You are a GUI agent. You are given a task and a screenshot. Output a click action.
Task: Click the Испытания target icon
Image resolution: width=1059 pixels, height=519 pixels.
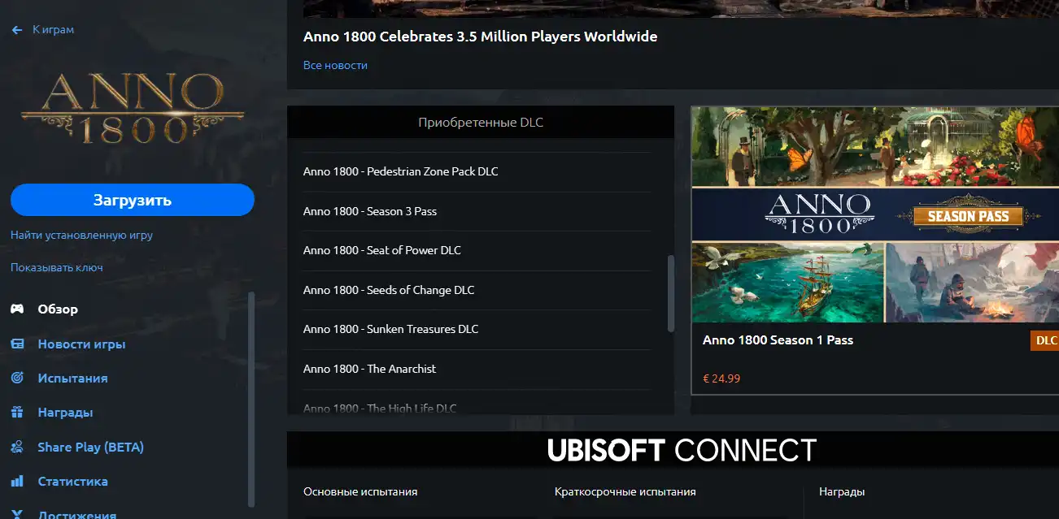pyautogui.click(x=17, y=378)
